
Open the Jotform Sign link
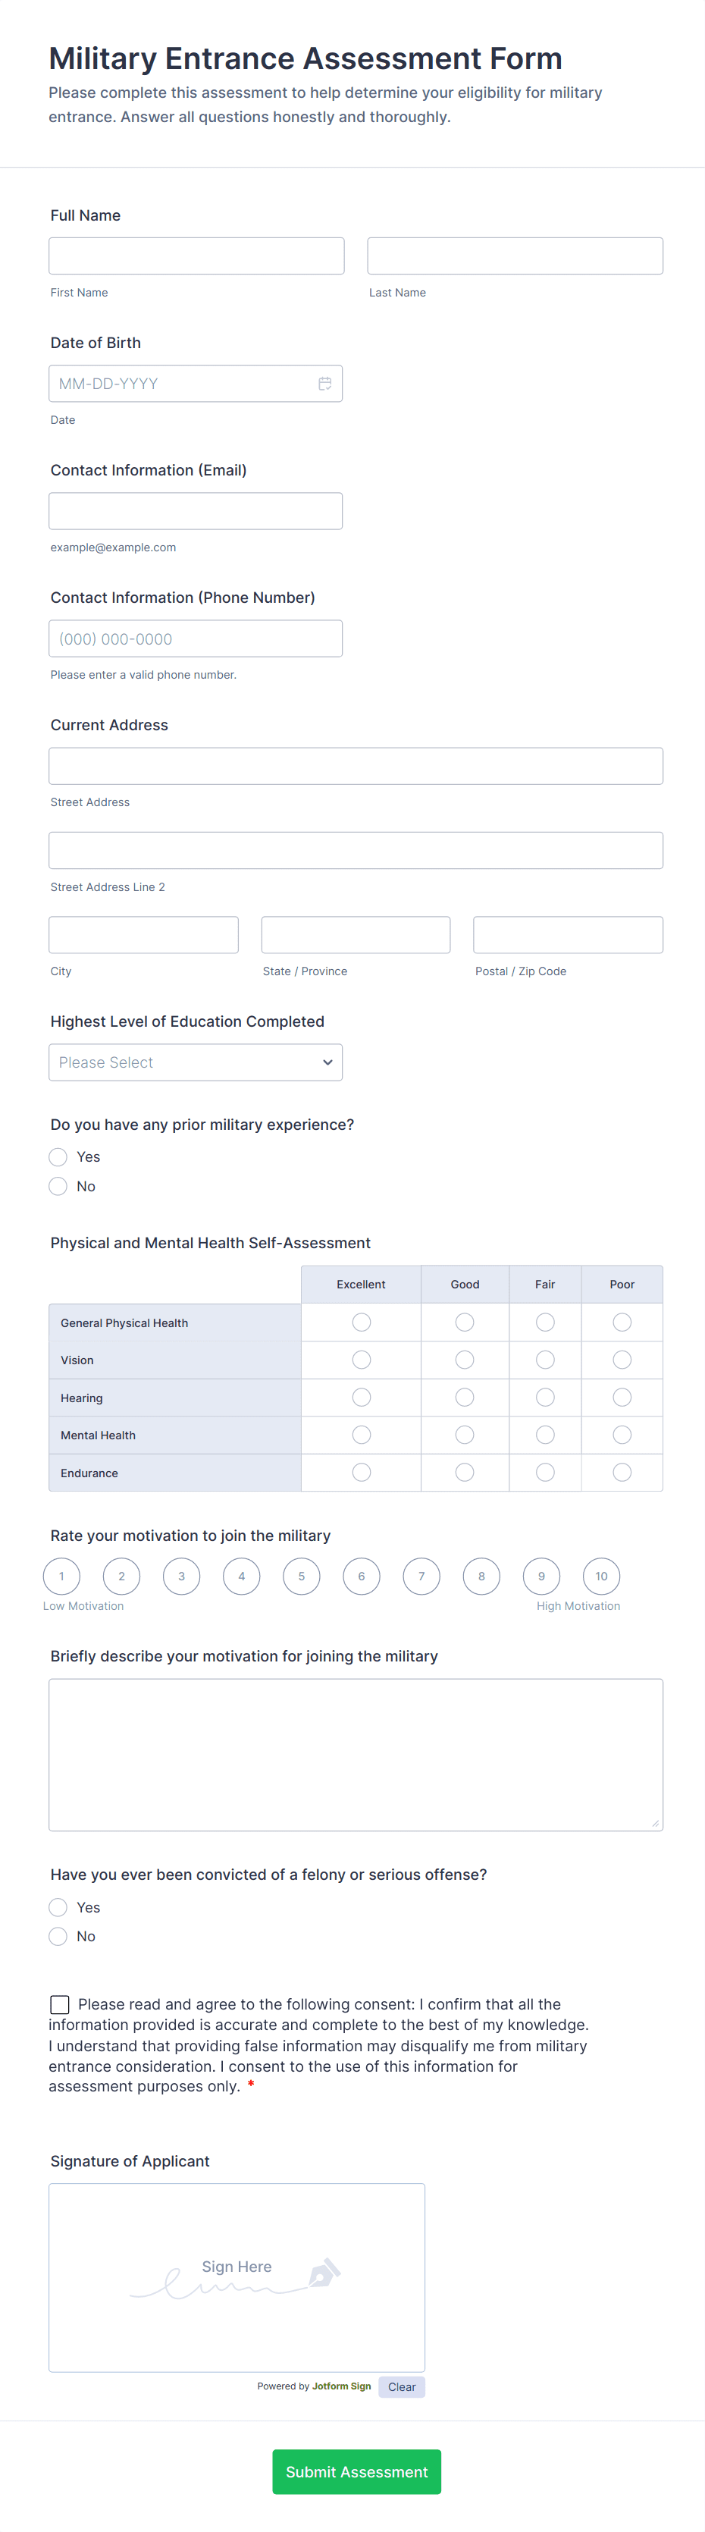coord(342,2386)
